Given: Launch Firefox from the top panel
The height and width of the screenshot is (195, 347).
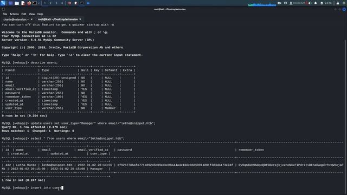Looking at the screenshot, I should tap(29, 3).
